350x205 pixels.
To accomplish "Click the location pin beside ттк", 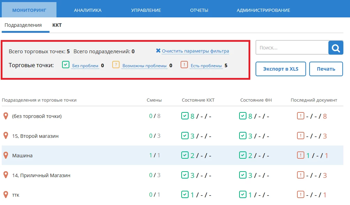I will pyautogui.click(x=6, y=195).
